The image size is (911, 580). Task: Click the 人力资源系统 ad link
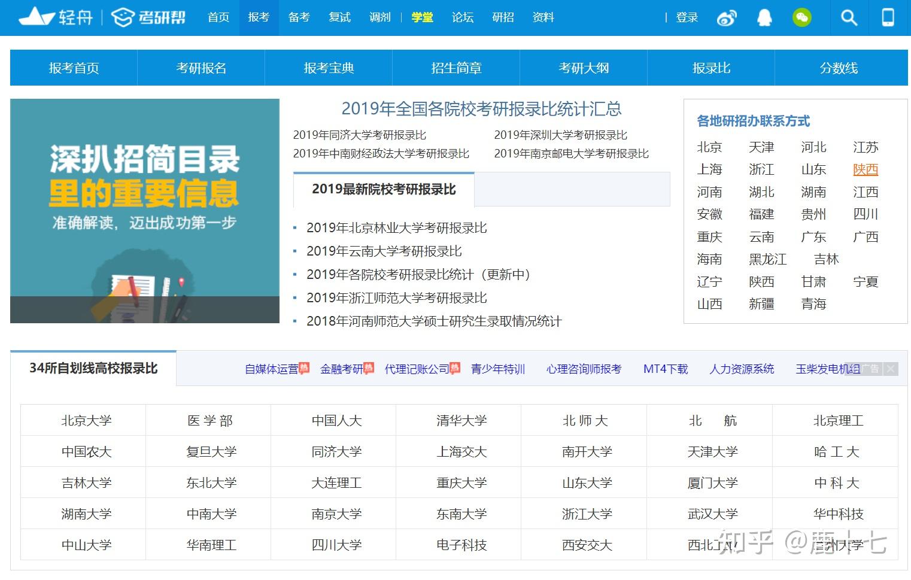coord(742,369)
